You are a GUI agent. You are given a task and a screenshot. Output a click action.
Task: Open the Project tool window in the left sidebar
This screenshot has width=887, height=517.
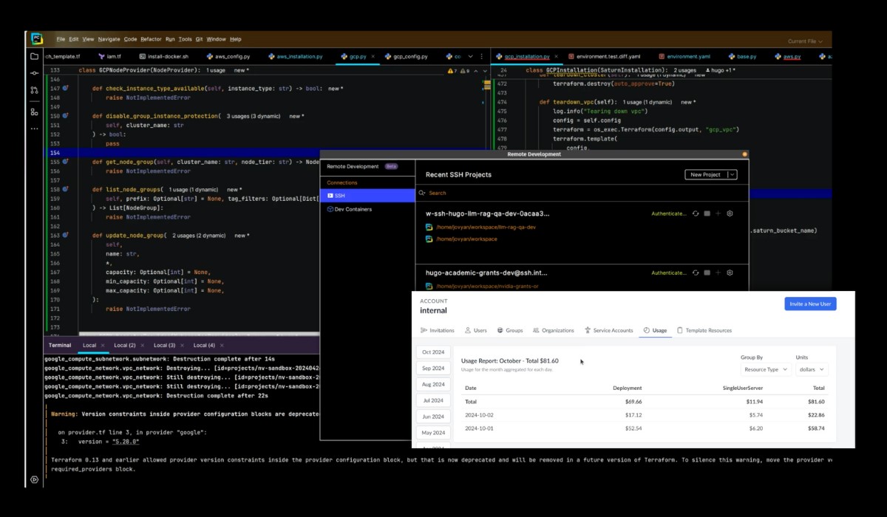[x=34, y=55]
